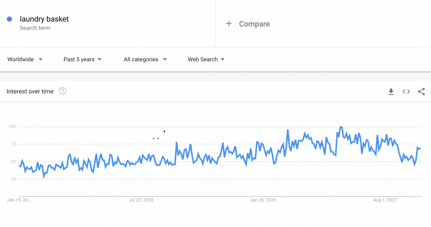Click the share chart icon
Image resolution: width=431 pixels, height=227 pixels.
(421, 92)
